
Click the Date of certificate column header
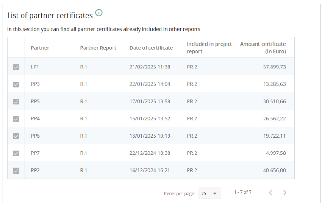tap(151, 48)
